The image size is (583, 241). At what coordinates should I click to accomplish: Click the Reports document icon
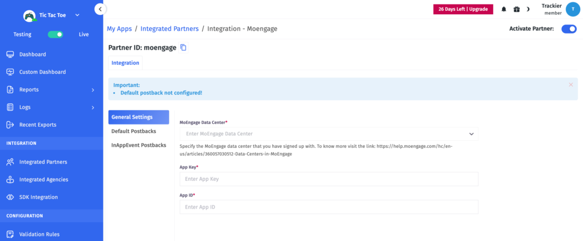click(x=10, y=89)
